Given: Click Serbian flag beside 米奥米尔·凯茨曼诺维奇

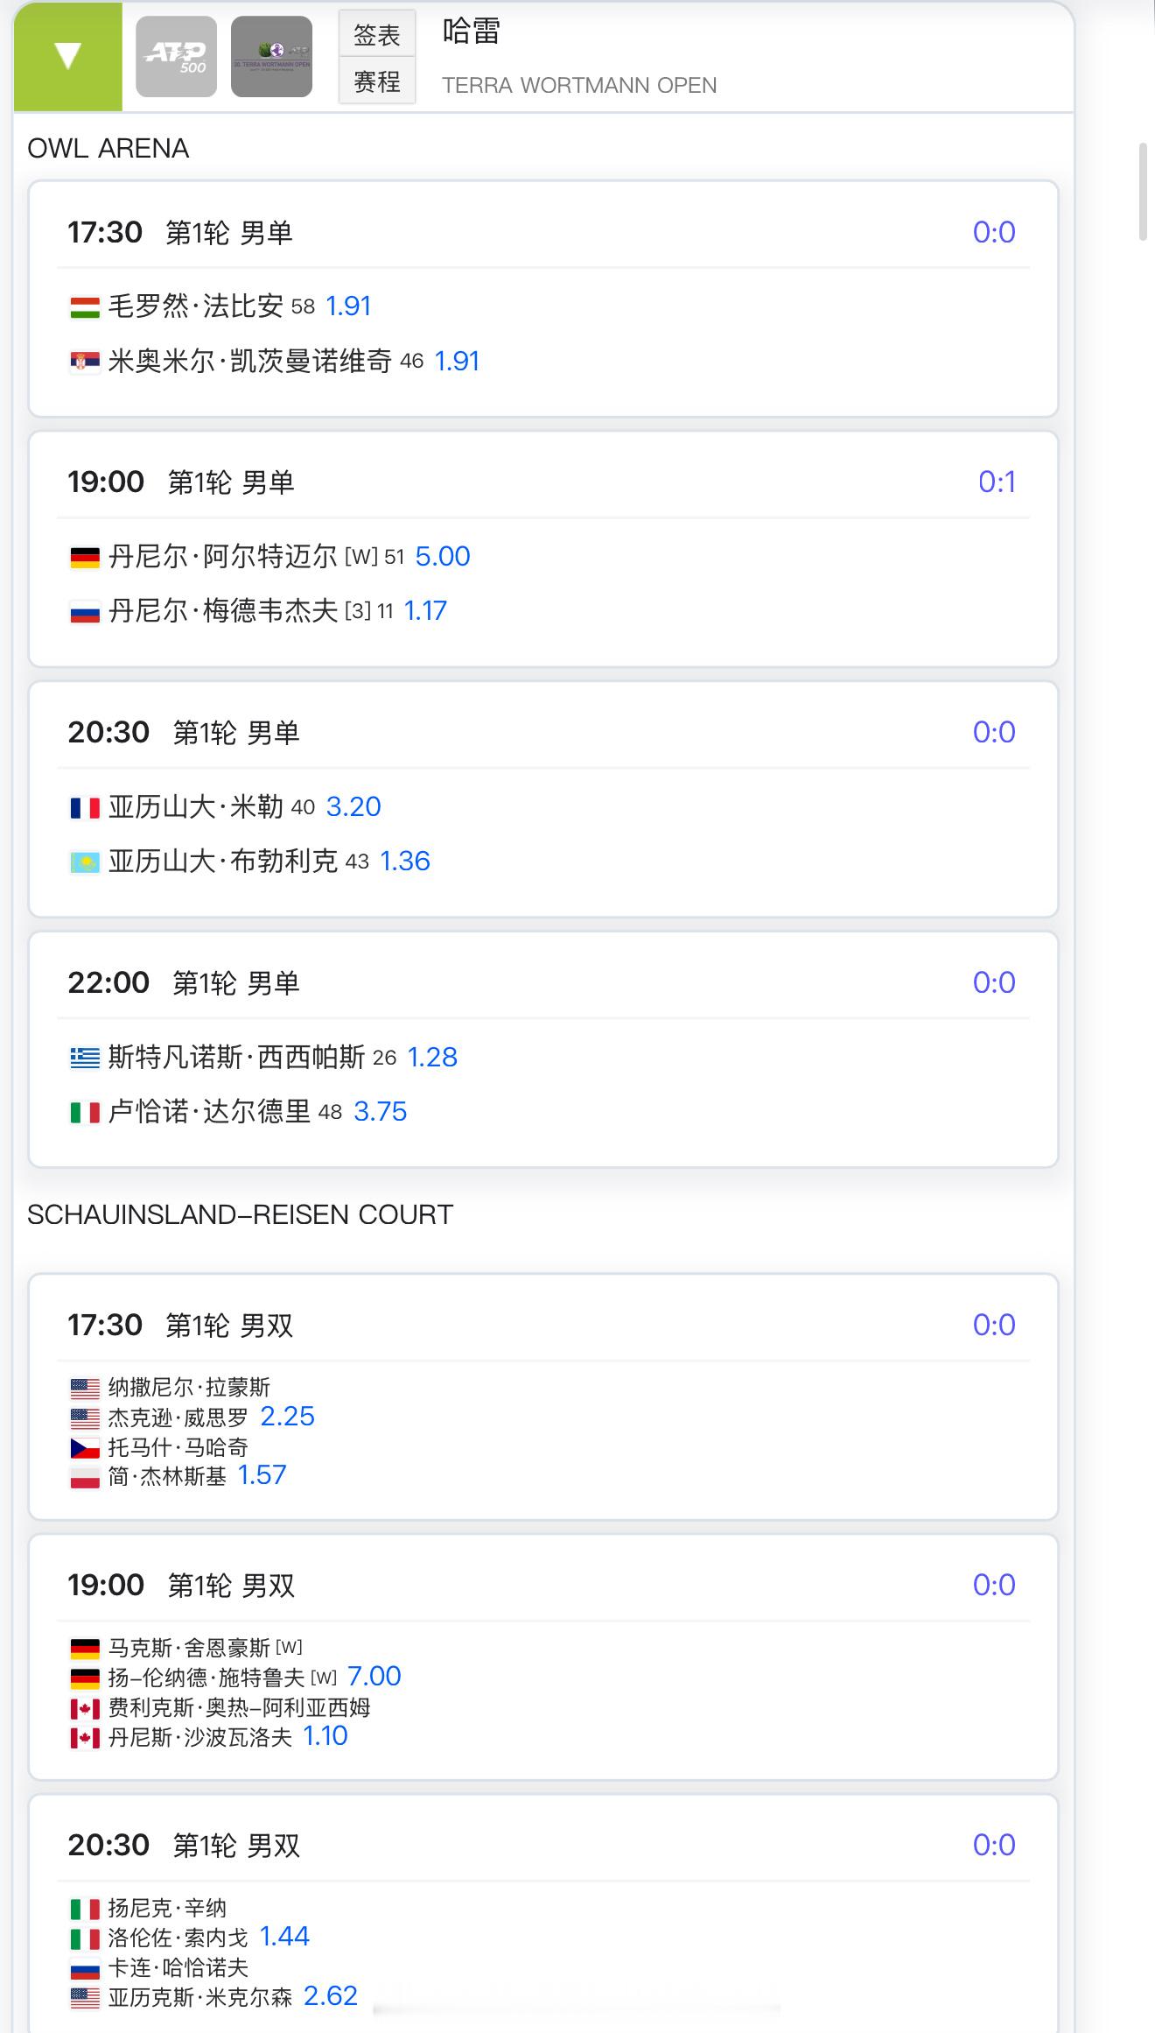Looking at the screenshot, I should point(85,362).
